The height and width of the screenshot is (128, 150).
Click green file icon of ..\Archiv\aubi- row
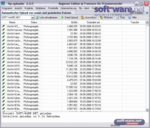(3, 55)
